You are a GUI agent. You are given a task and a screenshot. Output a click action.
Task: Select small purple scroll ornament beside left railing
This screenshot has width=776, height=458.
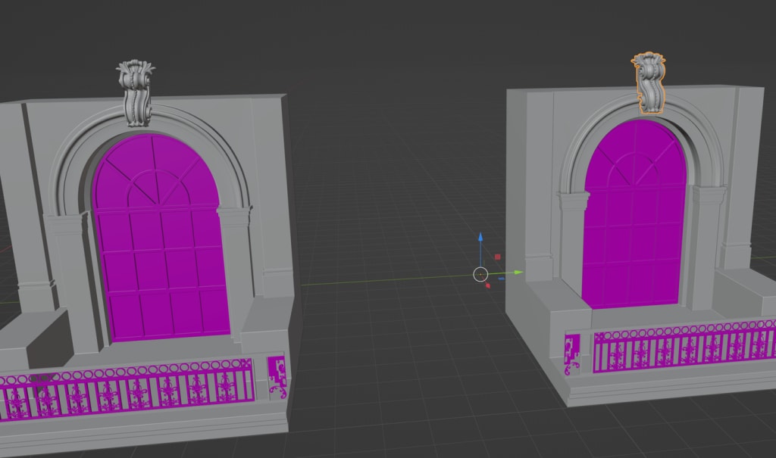click(277, 377)
